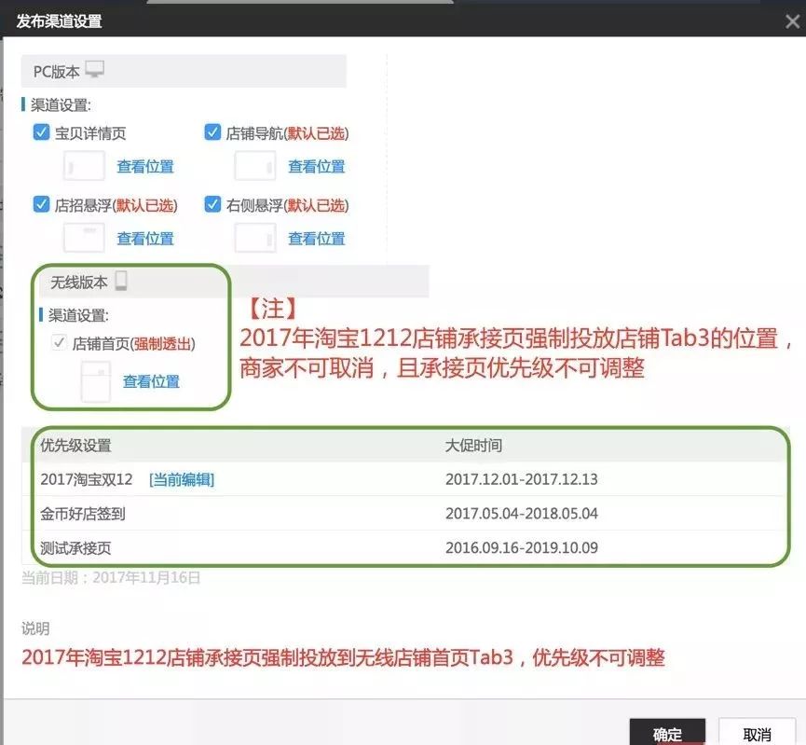
Task: Close the 发布渠道设置 dialog
Action: pyautogui.click(x=792, y=20)
